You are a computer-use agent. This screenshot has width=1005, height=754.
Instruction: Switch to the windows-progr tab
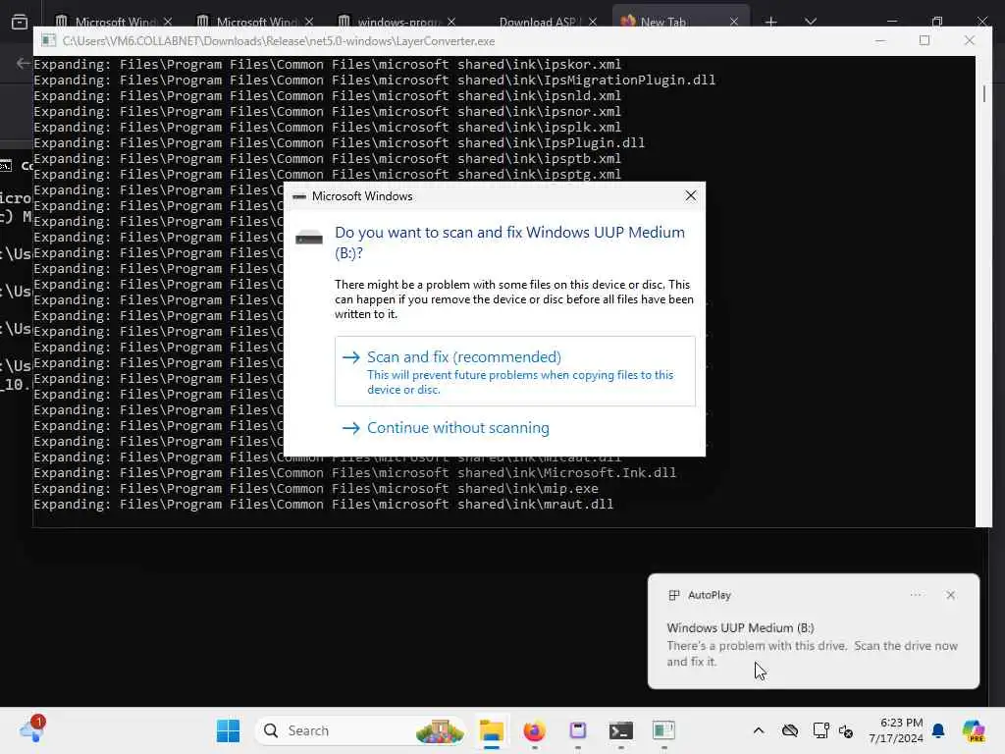tap(398, 22)
